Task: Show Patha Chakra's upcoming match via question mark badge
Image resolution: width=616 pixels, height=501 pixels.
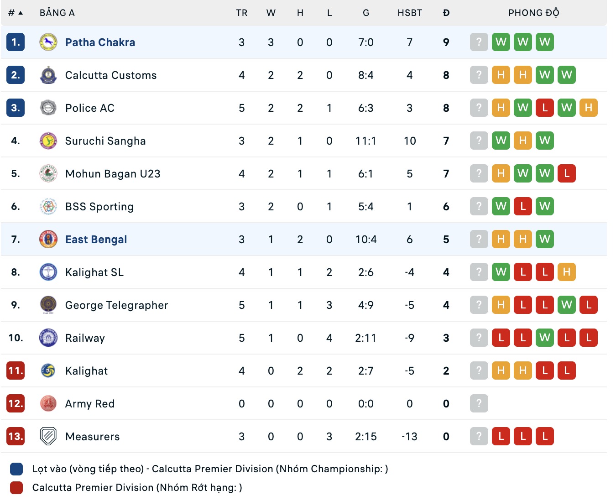Action: (x=478, y=42)
